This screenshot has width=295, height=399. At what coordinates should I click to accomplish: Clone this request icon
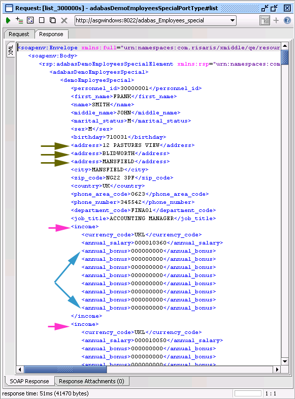[x=53, y=20]
